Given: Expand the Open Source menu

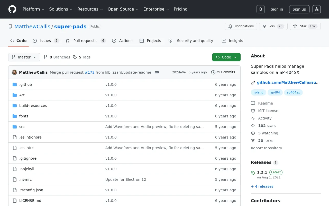Looking at the screenshot, I should point(123,9).
